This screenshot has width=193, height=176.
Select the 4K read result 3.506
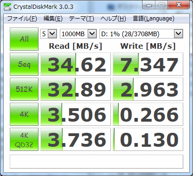point(76,114)
